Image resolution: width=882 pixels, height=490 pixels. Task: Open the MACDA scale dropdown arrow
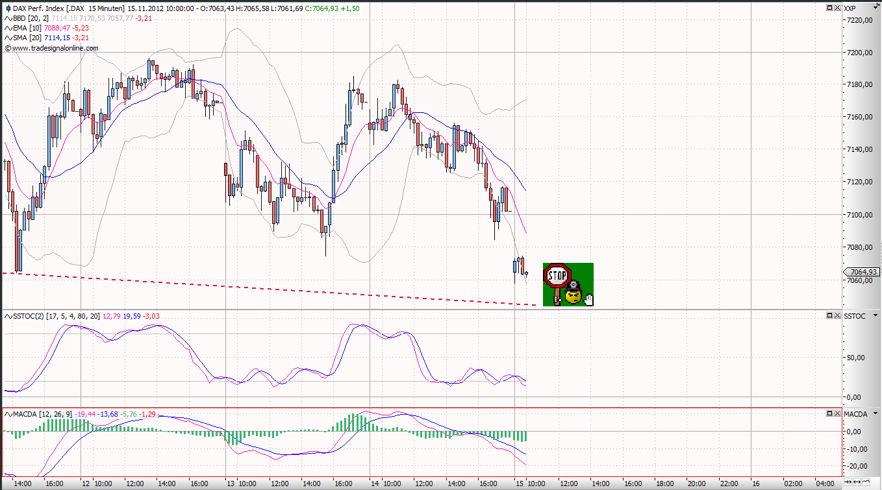[x=876, y=413]
